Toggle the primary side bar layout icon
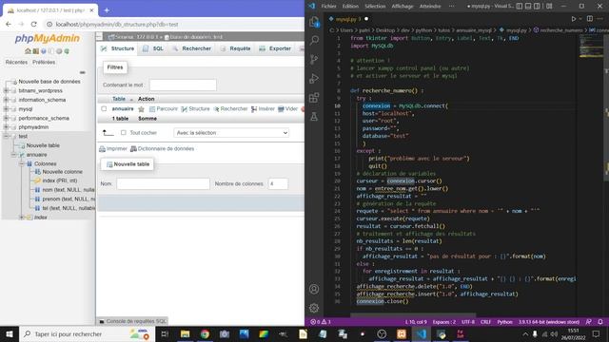Screen dimensions: 609x342 tap(520, 7)
